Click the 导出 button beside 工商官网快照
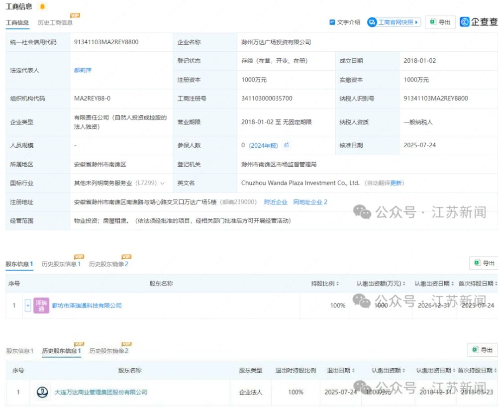This screenshot has height=408, width=498. pyautogui.click(x=440, y=22)
